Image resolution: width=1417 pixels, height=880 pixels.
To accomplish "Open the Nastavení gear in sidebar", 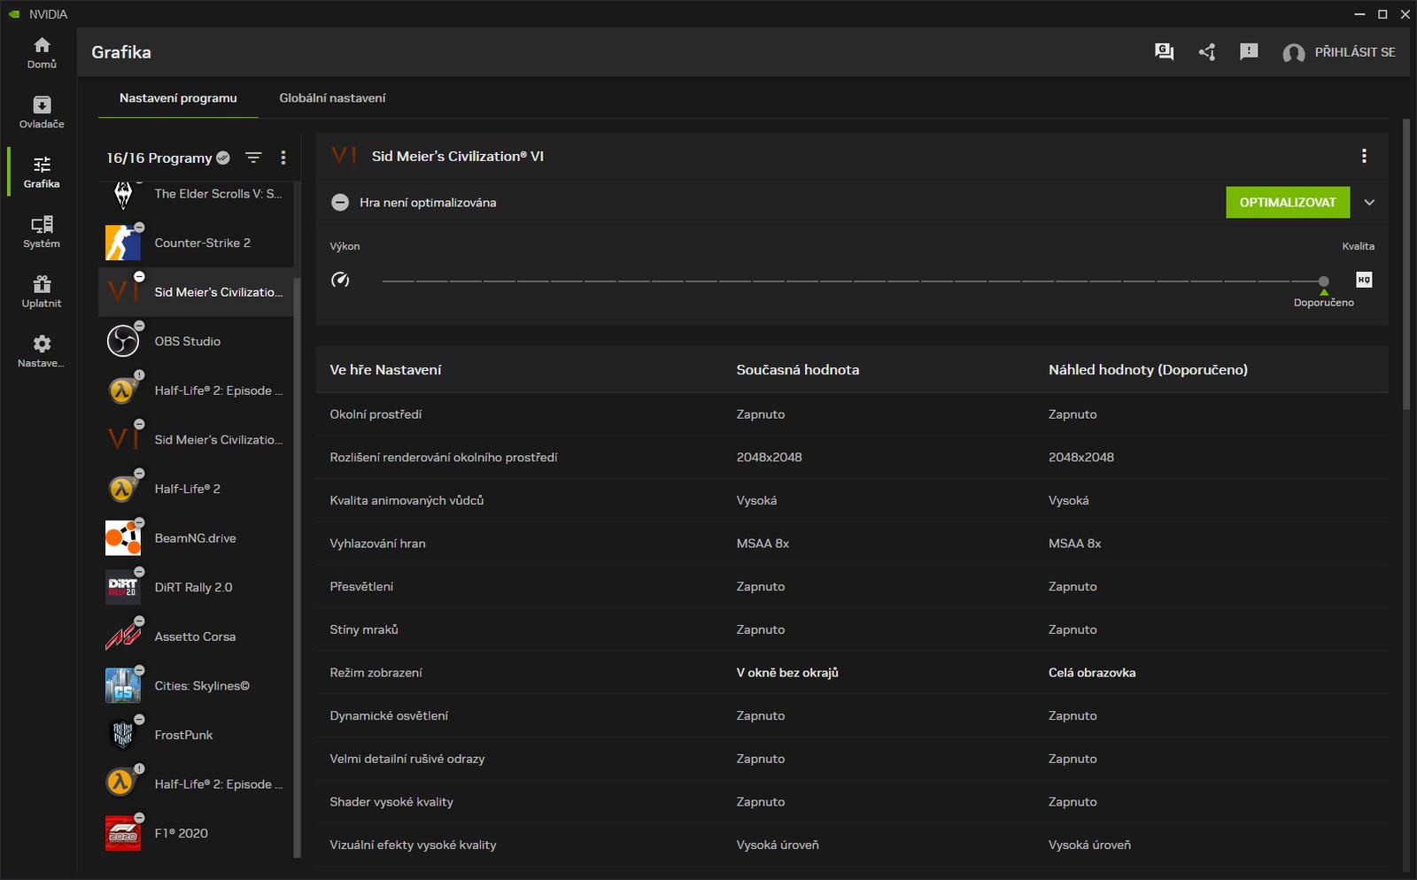I will click(42, 351).
